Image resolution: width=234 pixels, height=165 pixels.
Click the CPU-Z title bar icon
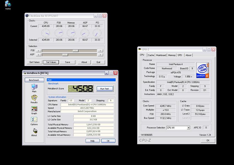pyautogui.click(x=140, y=49)
